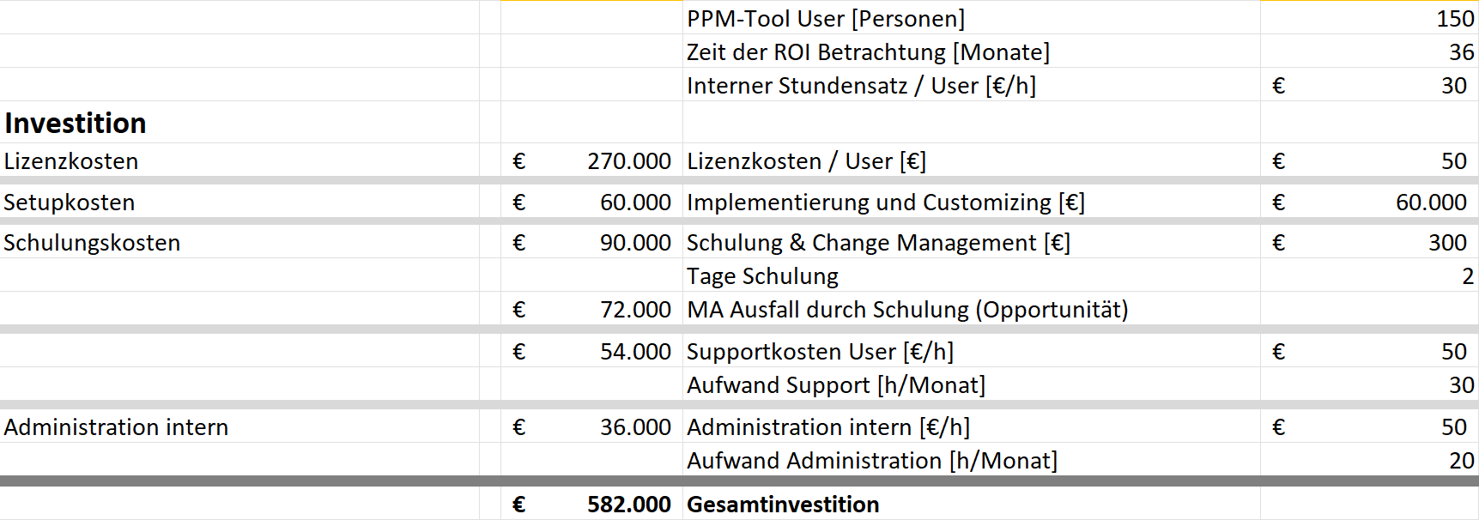Click the Tage Schulung label cell

(x=762, y=276)
